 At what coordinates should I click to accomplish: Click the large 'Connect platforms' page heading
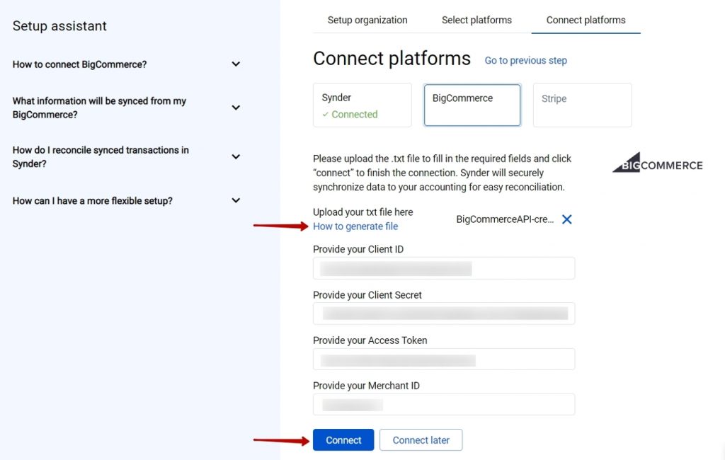click(392, 59)
